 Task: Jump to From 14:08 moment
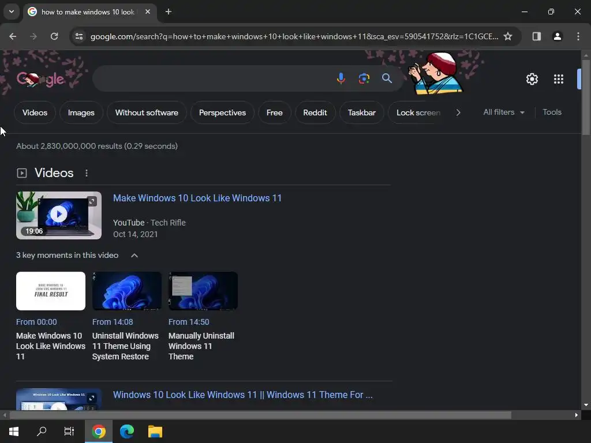click(x=113, y=322)
